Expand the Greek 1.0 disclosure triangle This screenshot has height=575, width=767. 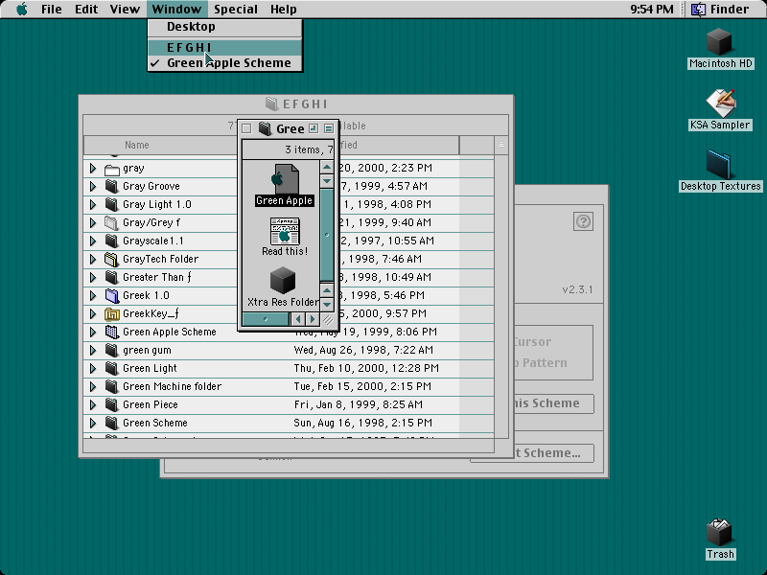tap(93, 295)
